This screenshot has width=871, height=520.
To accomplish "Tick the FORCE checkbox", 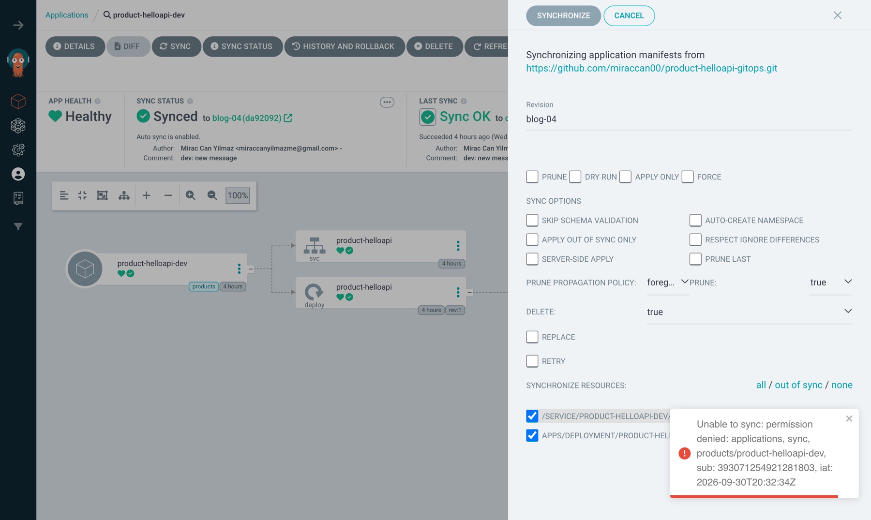I will pyautogui.click(x=688, y=177).
